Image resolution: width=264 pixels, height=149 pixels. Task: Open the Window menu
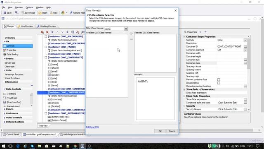40,7
